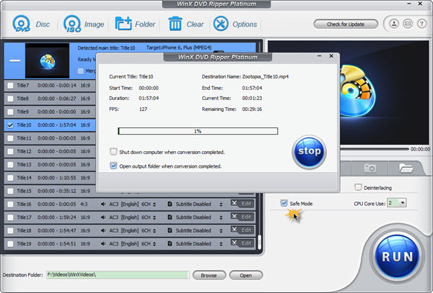This screenshot has height=293, width=433.
Task: Click Edit button on Title19 row
Action: [242, 243]
